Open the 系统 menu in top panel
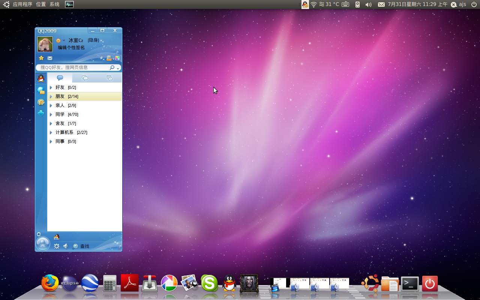This screenshot has width=480, height=300. 55,4
